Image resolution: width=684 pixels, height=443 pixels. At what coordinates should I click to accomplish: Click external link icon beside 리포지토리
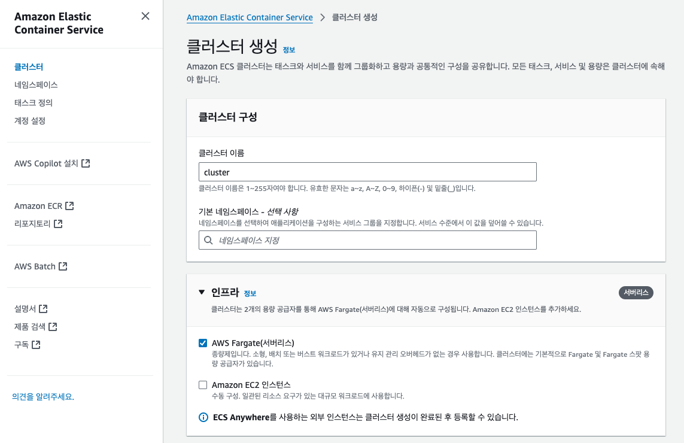click(58, 223)
